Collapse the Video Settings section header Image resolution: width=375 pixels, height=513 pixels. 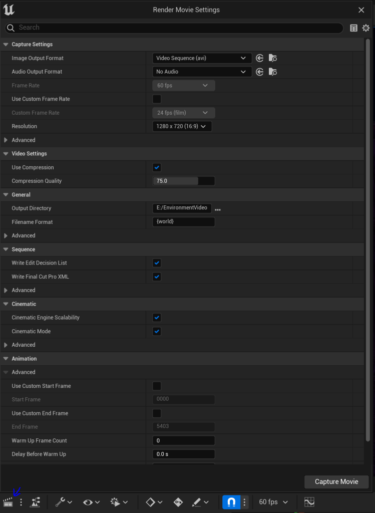pyautogui.click(x=6, y=154)
